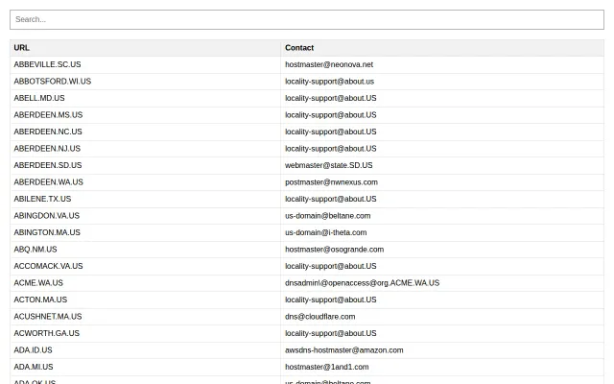Click the contact email in ACWORTH.GA.US row
The image size is (614, 384).
pyautogui.click(x=330, y=334)
